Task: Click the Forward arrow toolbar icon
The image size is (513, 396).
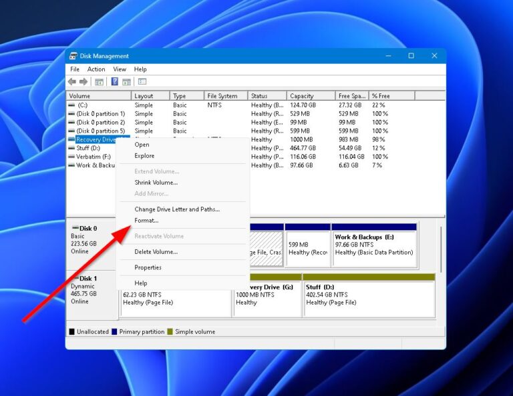Action: coord(83,81)
